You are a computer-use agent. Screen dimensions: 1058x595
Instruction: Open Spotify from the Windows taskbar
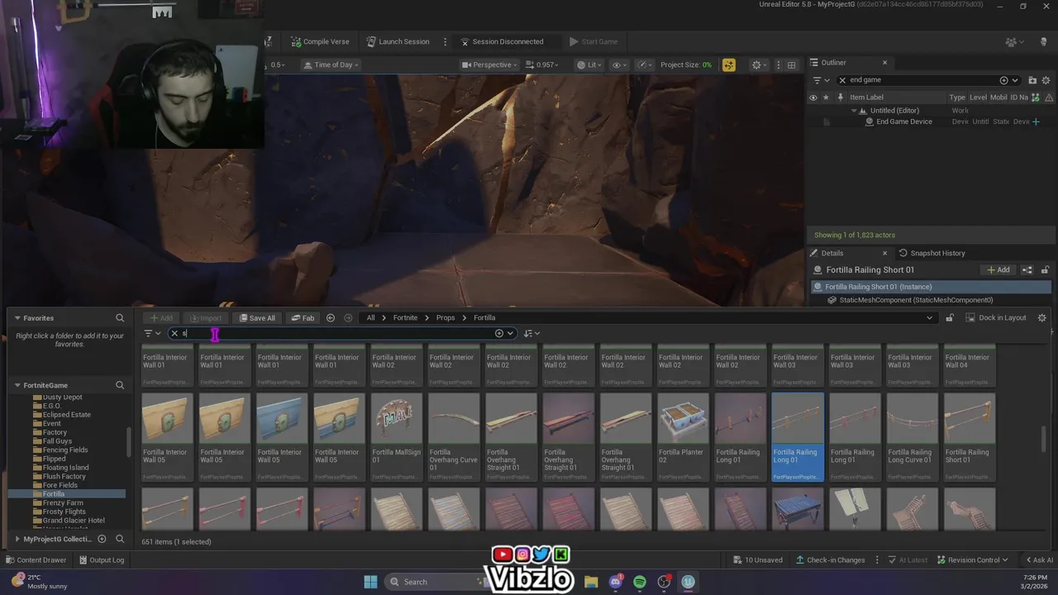pos(640,582)
